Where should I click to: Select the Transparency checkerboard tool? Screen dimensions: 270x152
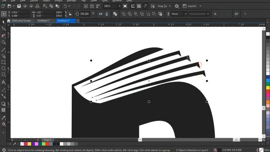[3, 110]
